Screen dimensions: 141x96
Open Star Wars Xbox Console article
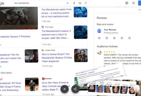[x=56, y=86]
